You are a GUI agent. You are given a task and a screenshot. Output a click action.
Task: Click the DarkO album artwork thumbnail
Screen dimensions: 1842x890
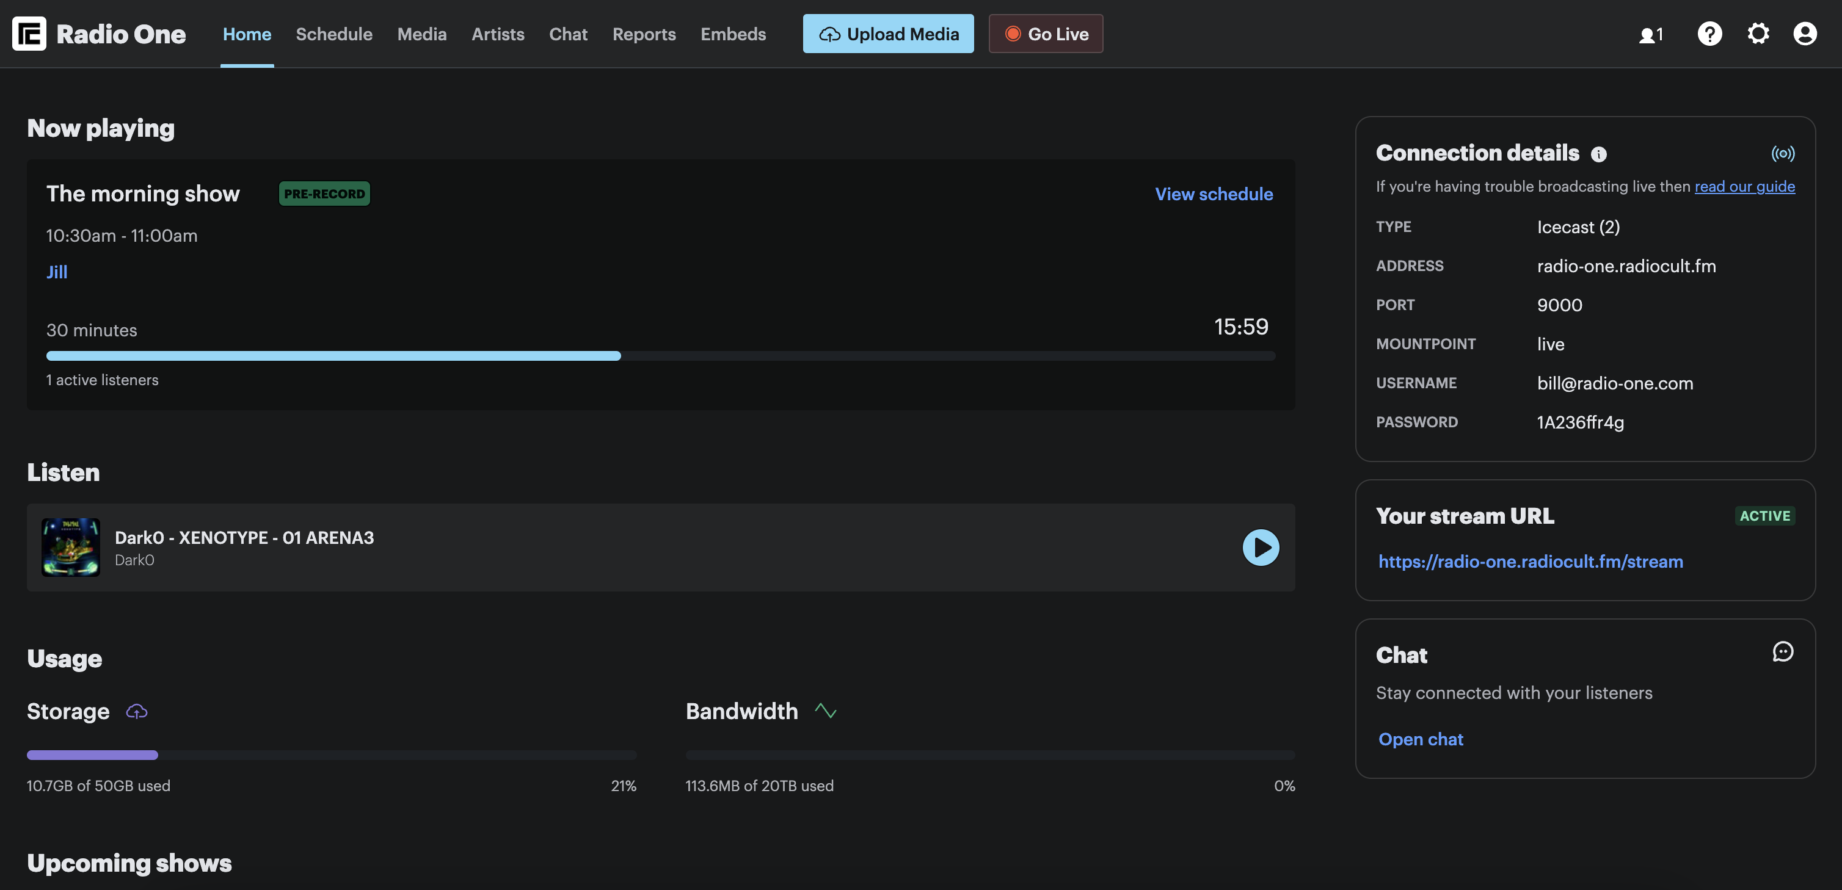tap(70, 548)
